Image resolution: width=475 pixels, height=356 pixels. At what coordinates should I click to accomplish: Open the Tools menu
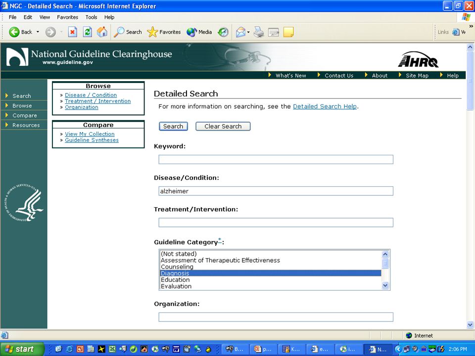(x=91, y=17)
